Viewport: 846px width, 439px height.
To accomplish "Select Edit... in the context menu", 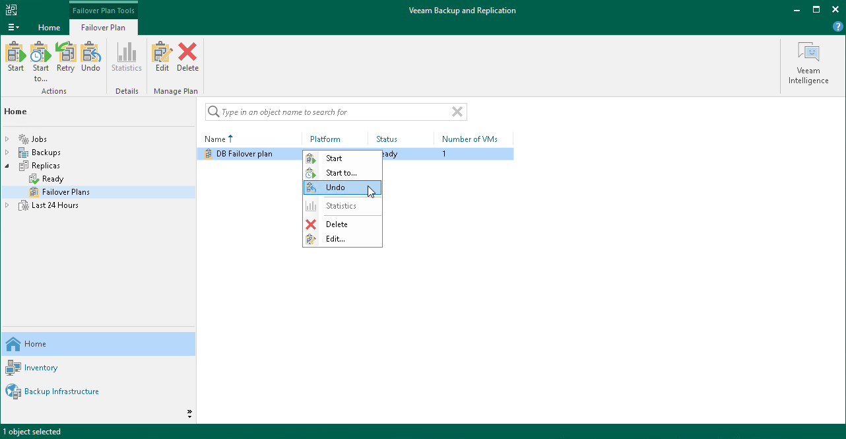I will pyautogui.click(x=341, y=238).
